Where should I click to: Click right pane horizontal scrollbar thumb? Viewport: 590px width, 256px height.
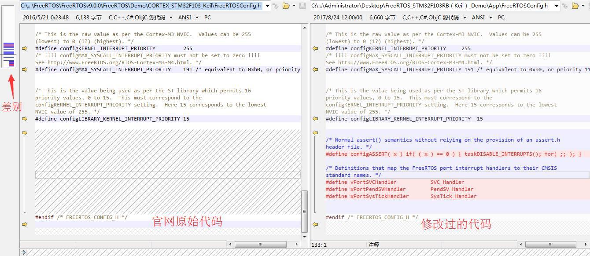pyautogui.click(x=550, y=244)
